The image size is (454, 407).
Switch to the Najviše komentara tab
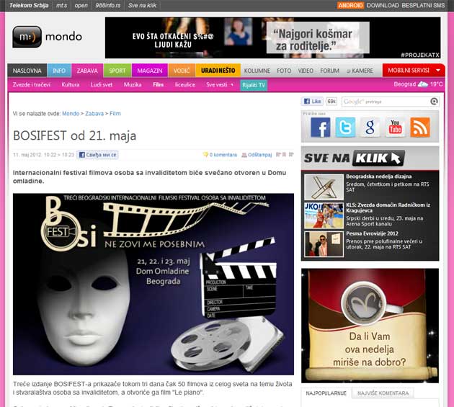(x=382, y=393)
